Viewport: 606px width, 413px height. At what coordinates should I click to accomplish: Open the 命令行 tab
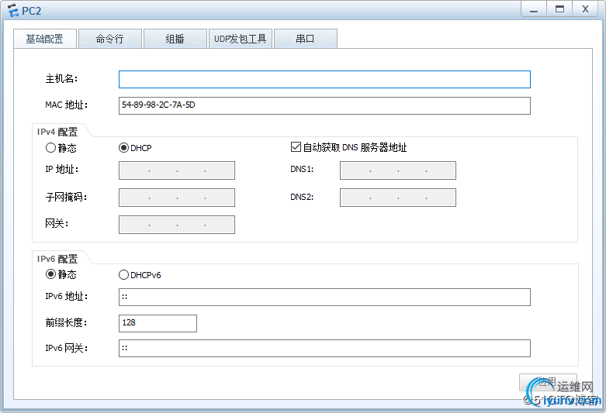click(110, 39)
